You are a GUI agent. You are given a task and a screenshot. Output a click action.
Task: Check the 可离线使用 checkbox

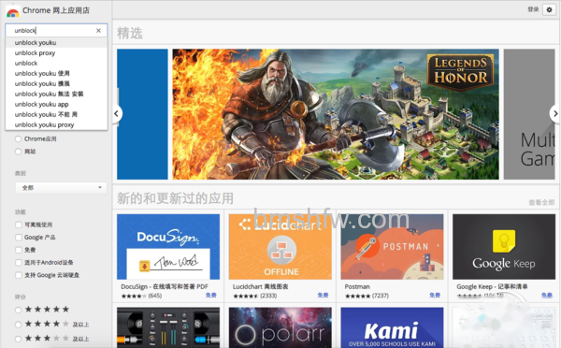(19, 225)
